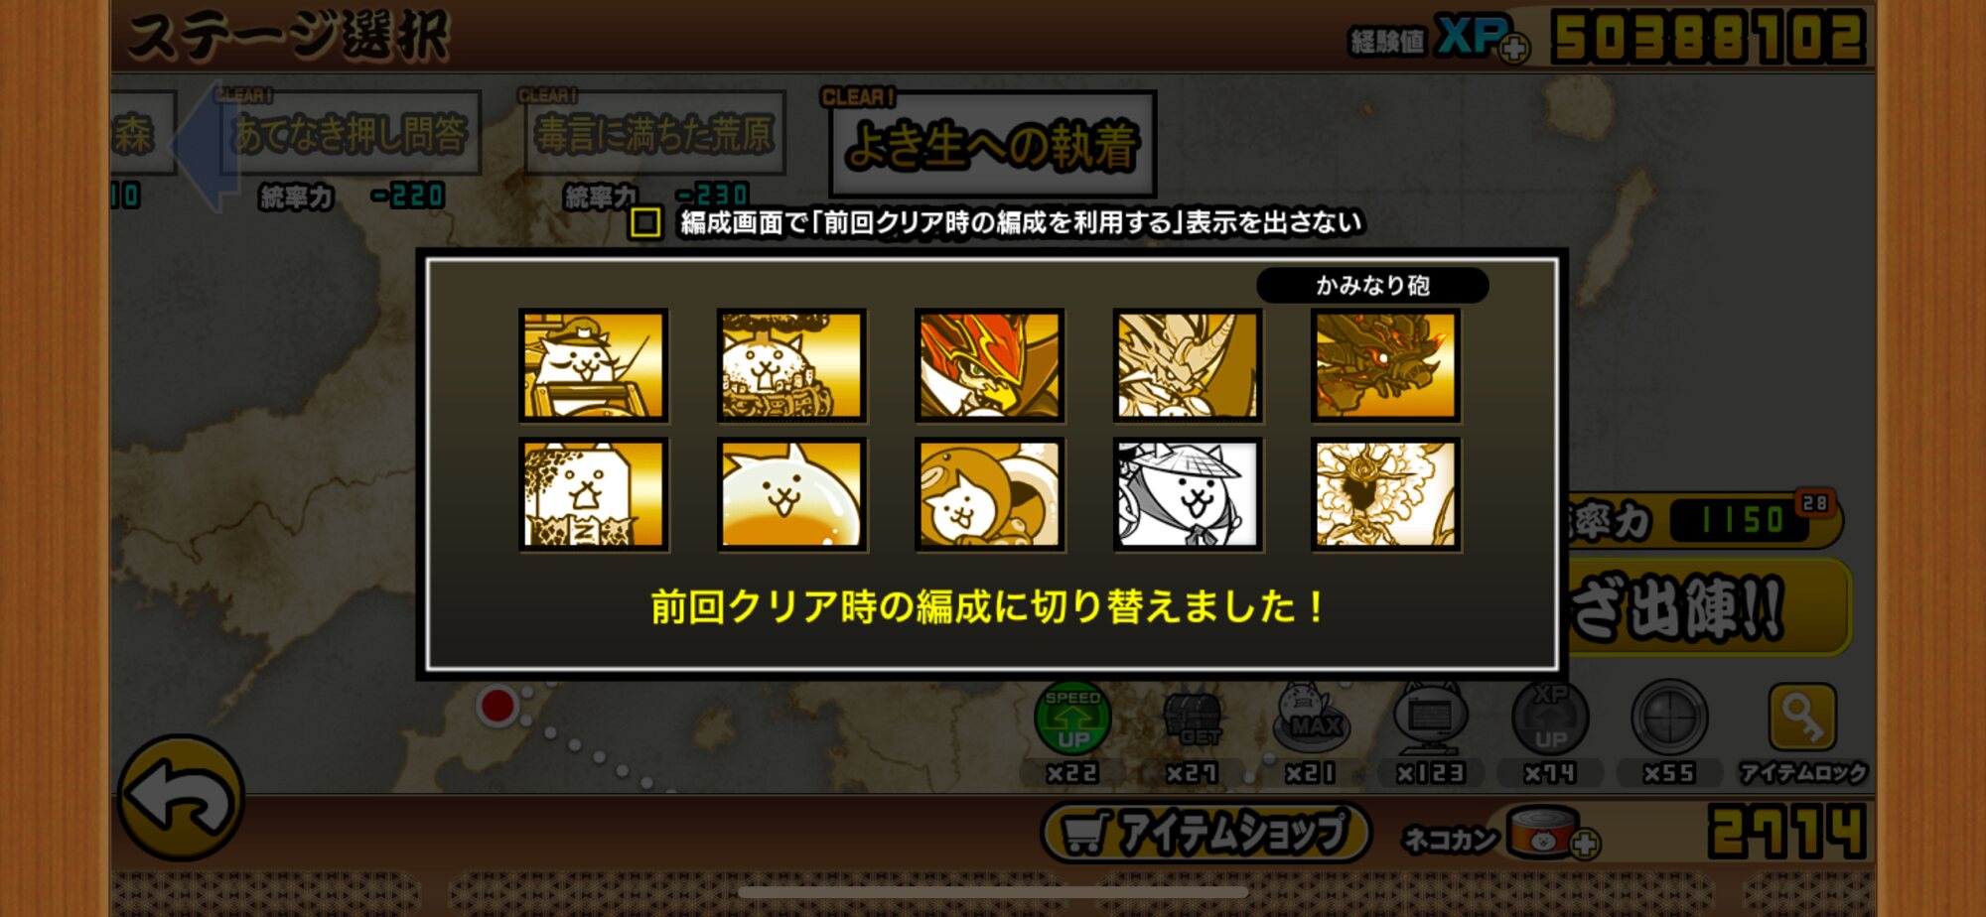Toggle the Speed Up item
This screenshot has height=917, width=1986.
click(1072, 718)
